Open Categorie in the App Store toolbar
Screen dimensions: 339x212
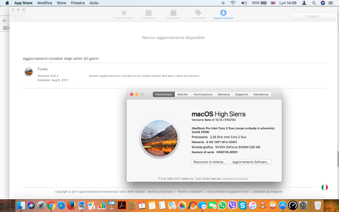point(173,14)
